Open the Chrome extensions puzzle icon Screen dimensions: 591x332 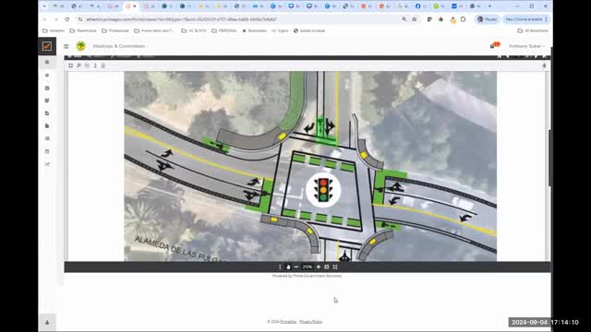[464, 19]
